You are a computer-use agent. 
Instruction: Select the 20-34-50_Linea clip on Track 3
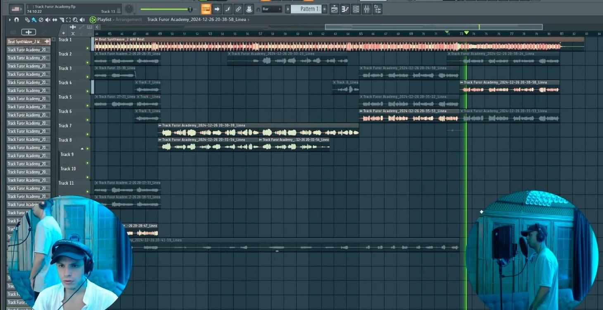[409, 73]
